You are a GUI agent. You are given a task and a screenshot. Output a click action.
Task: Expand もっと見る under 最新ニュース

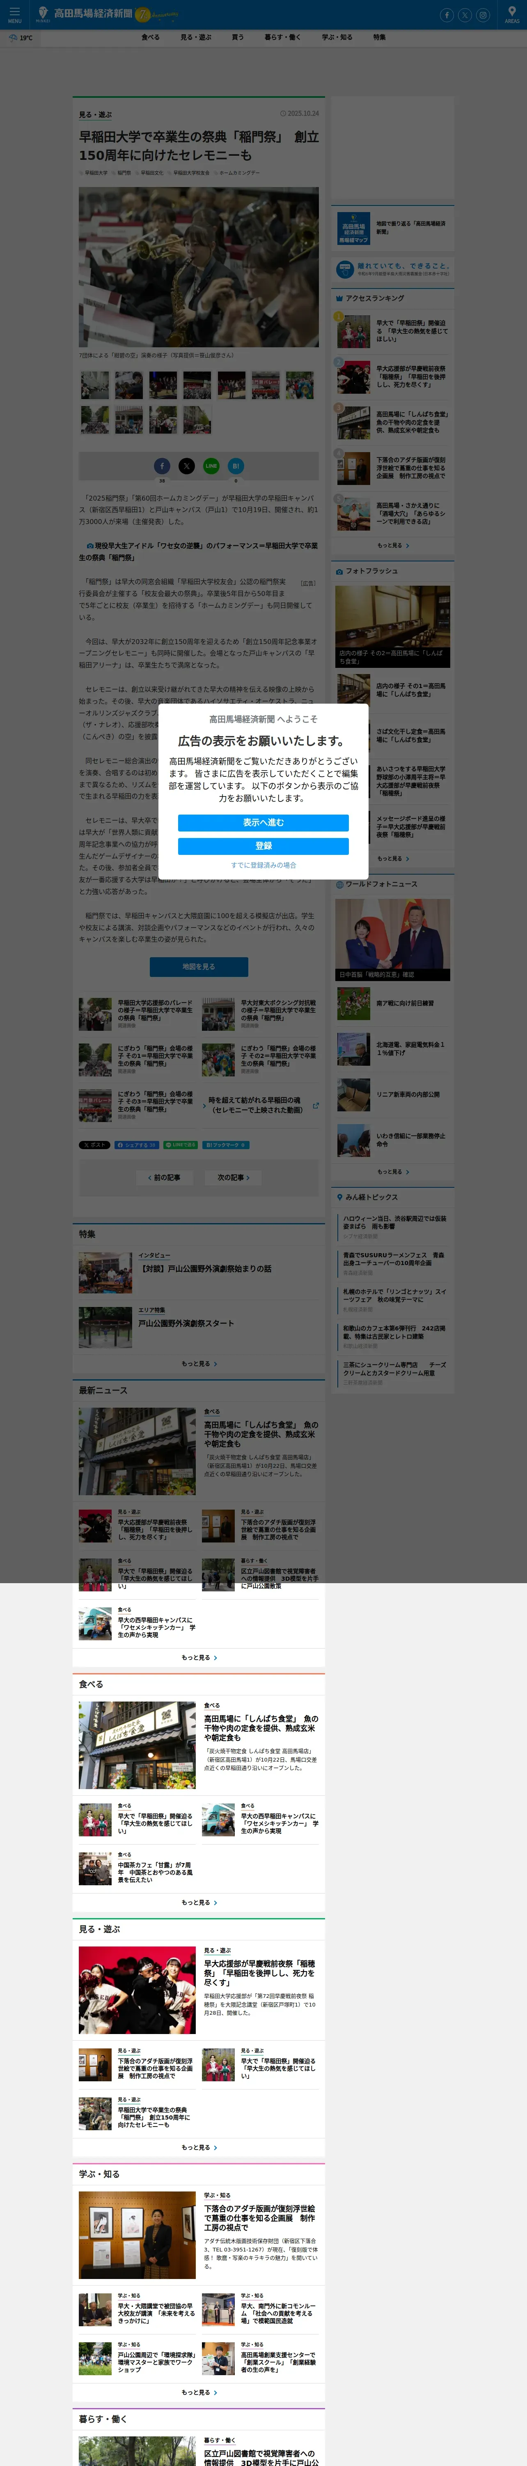(199, 1658)
